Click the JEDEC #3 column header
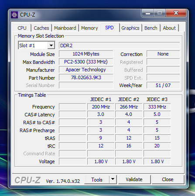This screenshot has height=196, width=195. [x=157, y=99]
